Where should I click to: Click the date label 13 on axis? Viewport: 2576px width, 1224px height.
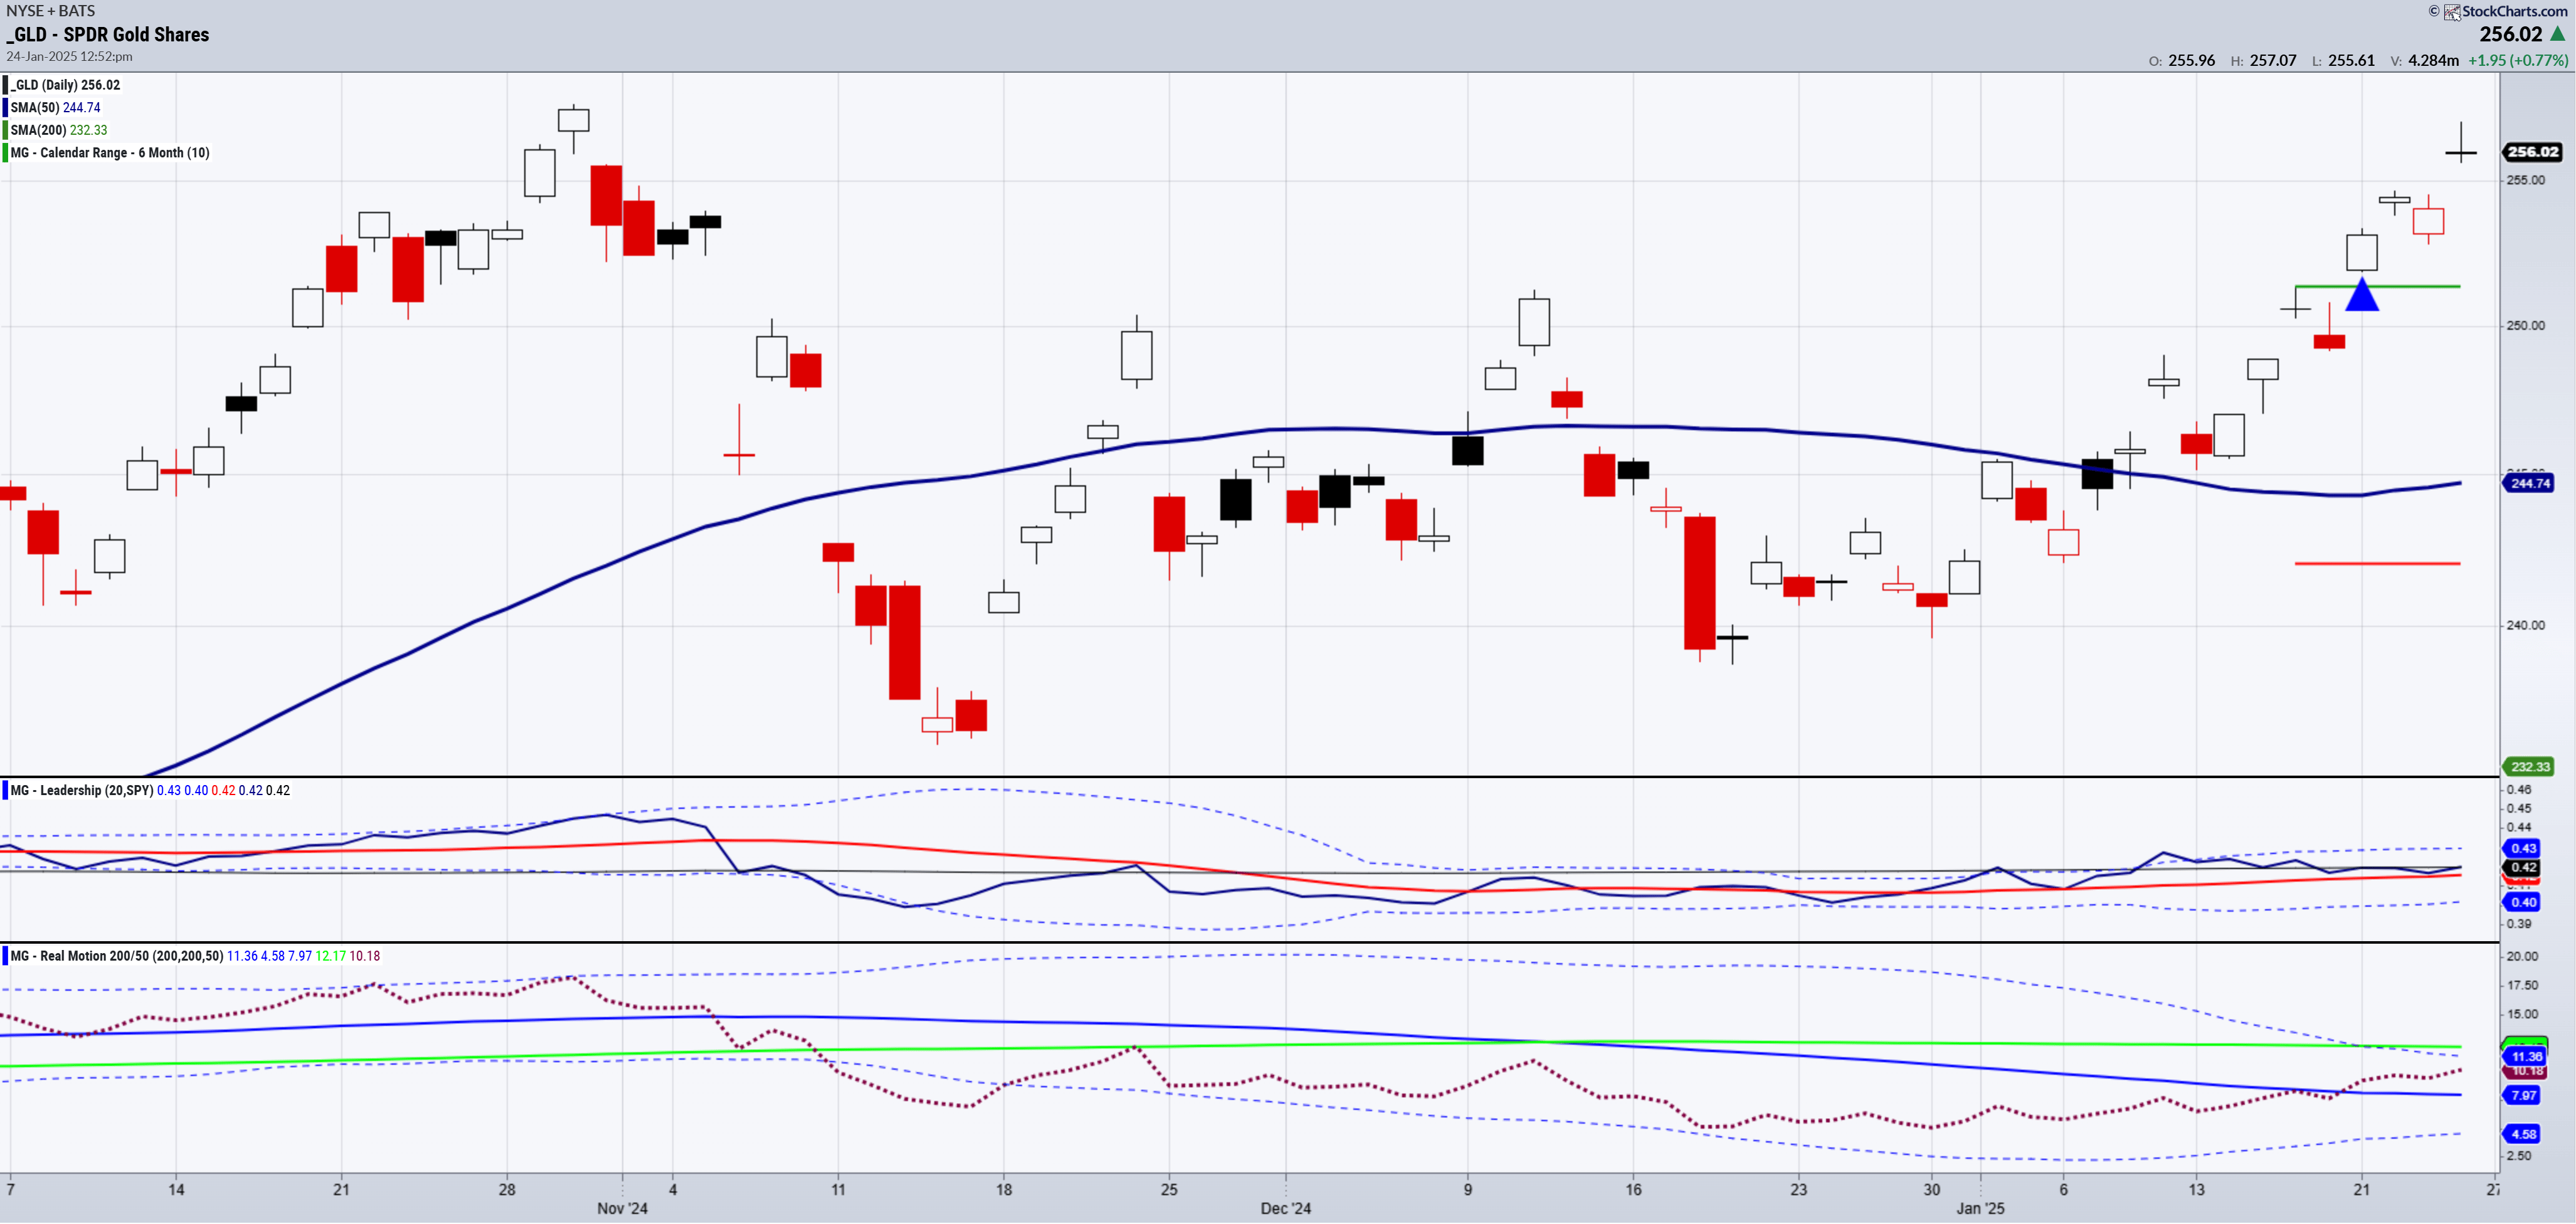(2196, 1189)
